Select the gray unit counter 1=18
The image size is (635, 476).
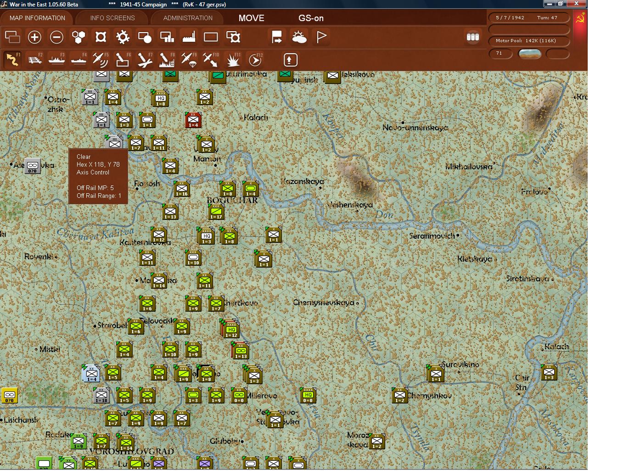point(101,395)
